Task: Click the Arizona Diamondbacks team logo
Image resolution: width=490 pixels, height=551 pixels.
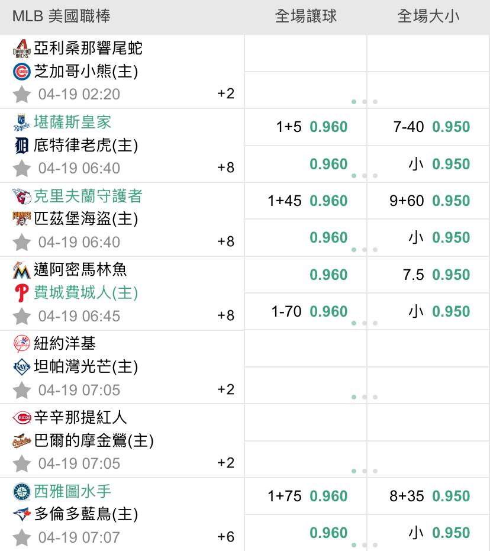Action: tap(22, 49)
